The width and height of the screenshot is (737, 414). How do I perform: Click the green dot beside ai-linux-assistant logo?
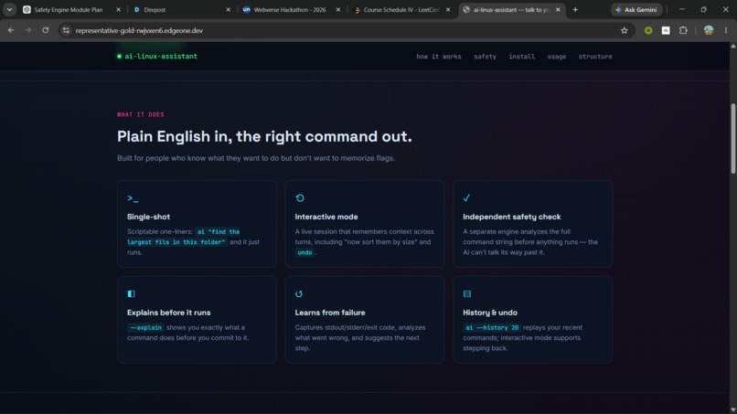(x=120, y=57)
